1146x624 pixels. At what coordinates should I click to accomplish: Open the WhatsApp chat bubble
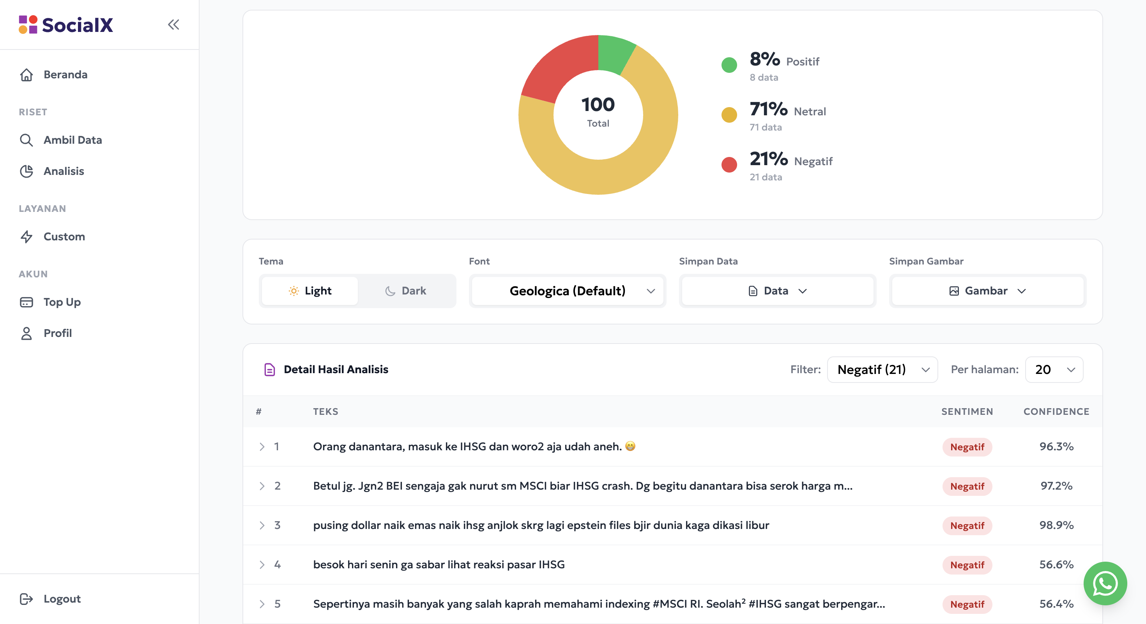tap(1105, 583)
